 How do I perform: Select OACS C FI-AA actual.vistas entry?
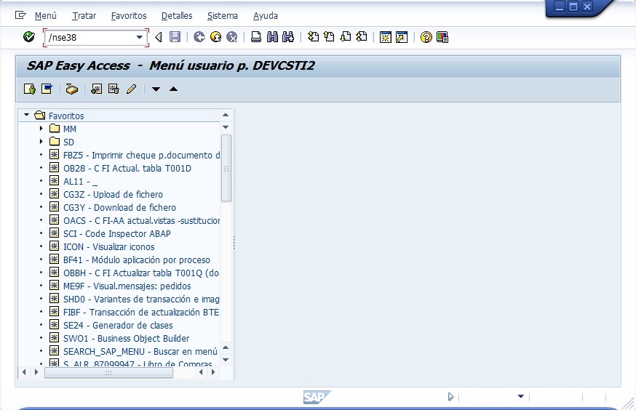(x=142, y=221)
